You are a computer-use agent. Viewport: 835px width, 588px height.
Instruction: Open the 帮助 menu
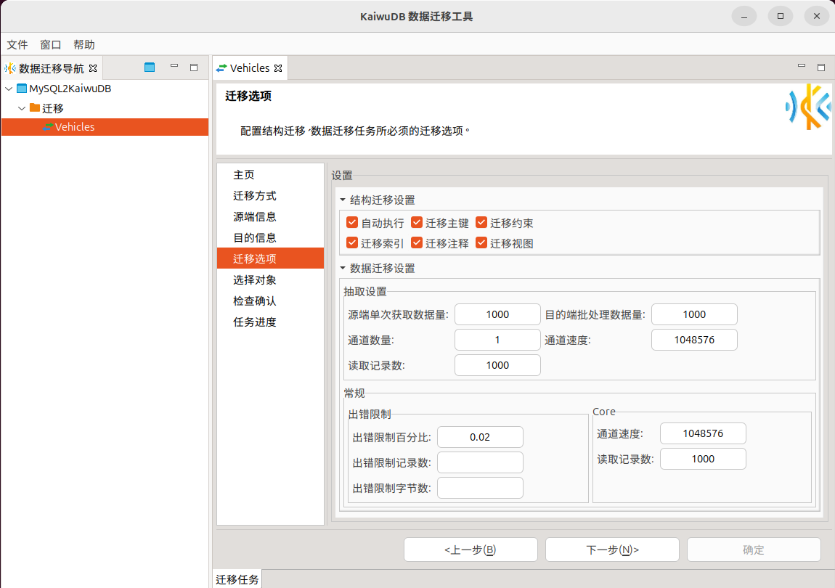tap(84, 45)
